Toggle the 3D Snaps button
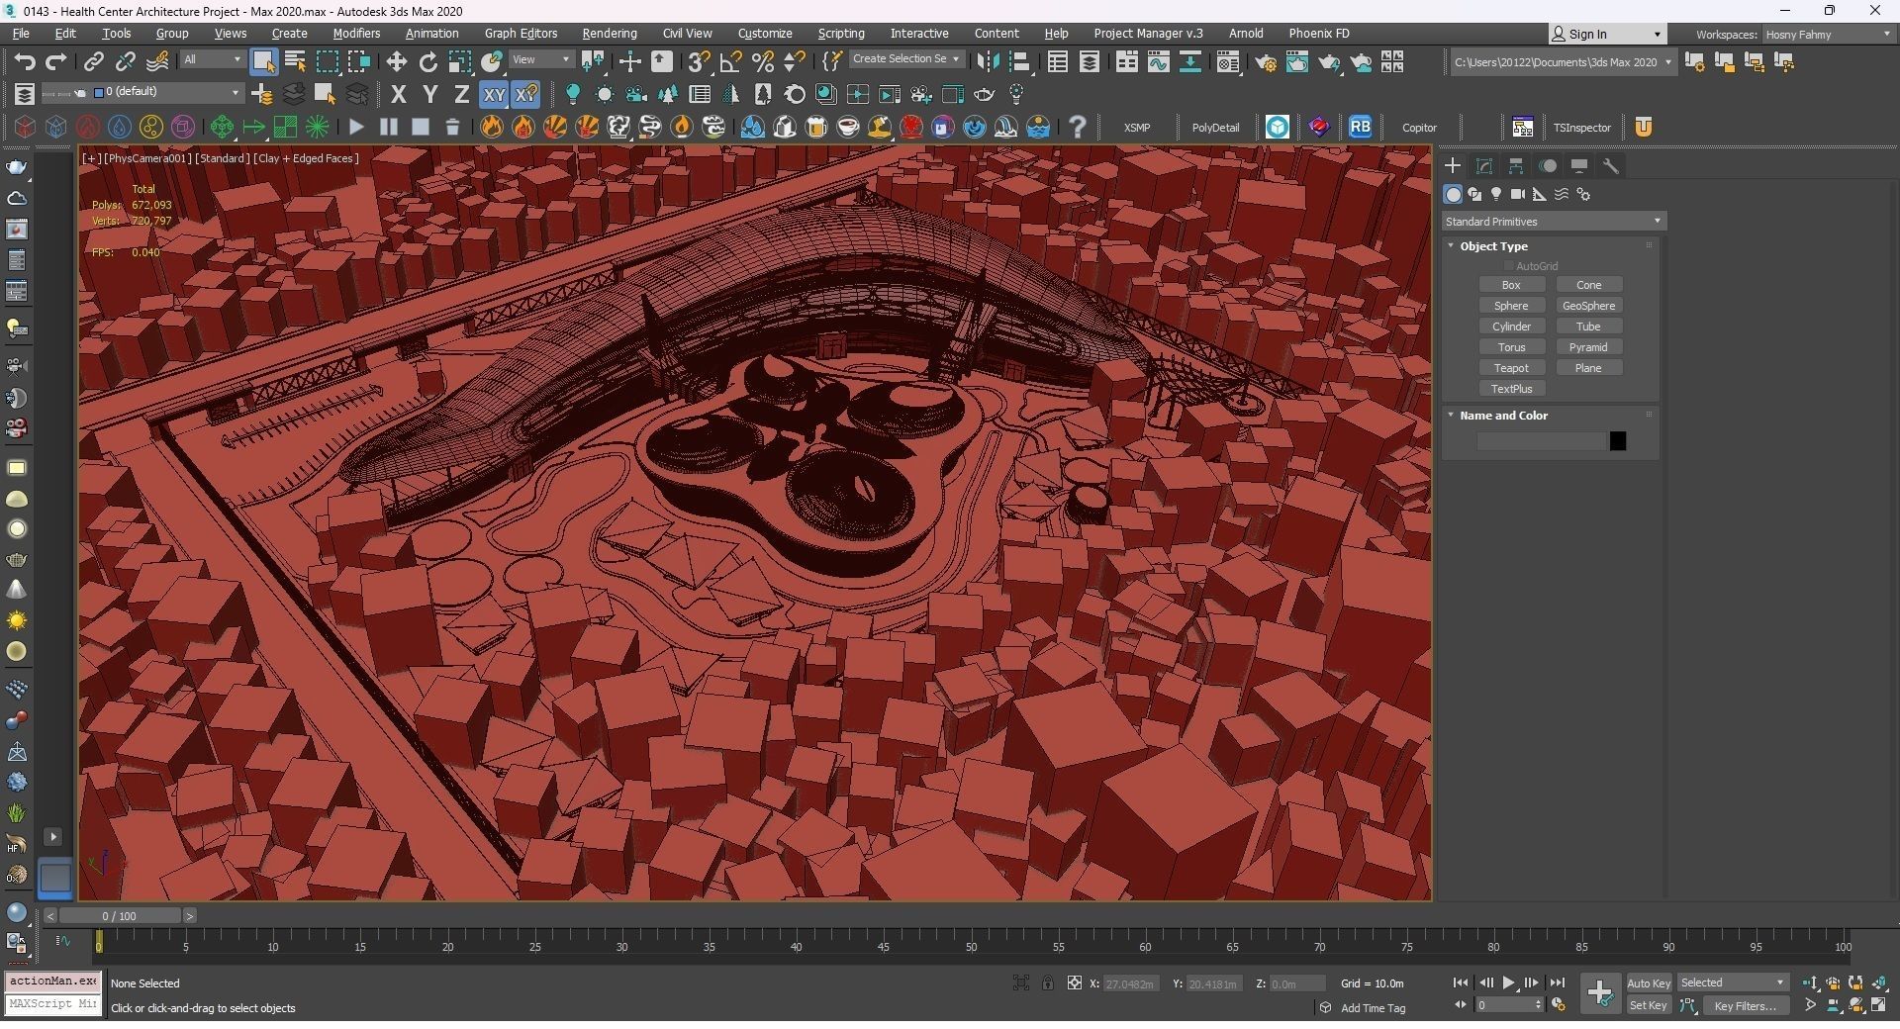 (x=699, y=61)
